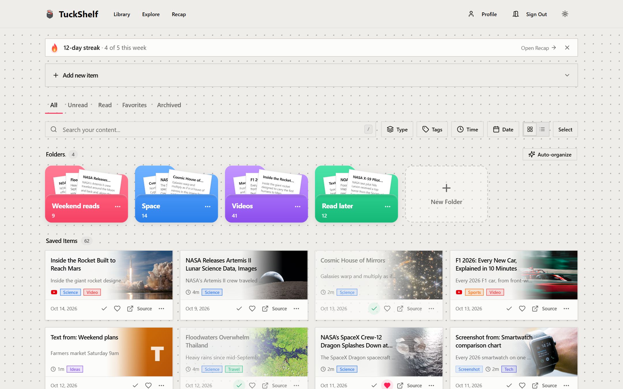The image size is (623, 389).
Task: Mark NASA Releases Artemis II as read
Action: 239,309
